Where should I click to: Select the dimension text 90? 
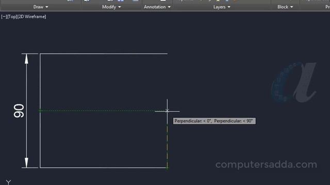[x=19, y=111]
